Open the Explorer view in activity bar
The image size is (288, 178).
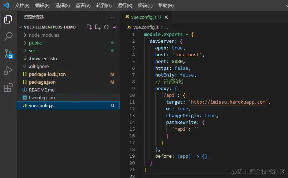[8, 19]
